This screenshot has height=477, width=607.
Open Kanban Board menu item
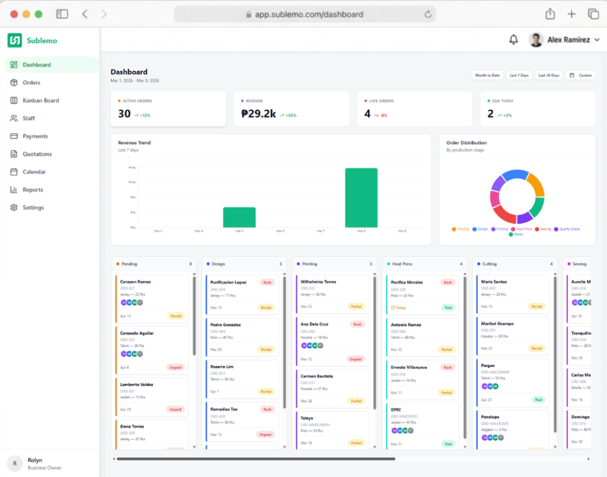pos(52,100)
